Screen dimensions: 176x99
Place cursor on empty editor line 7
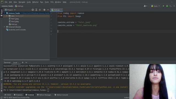(117, 31)
